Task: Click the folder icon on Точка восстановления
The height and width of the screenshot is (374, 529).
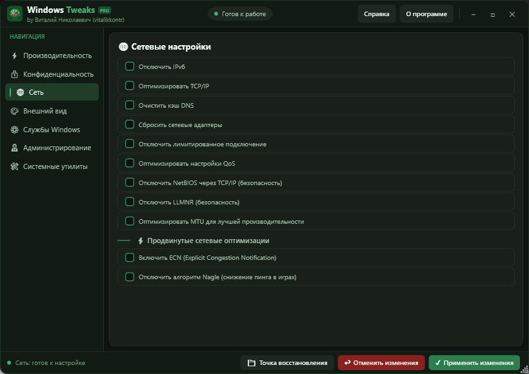Action: [252, 363]
